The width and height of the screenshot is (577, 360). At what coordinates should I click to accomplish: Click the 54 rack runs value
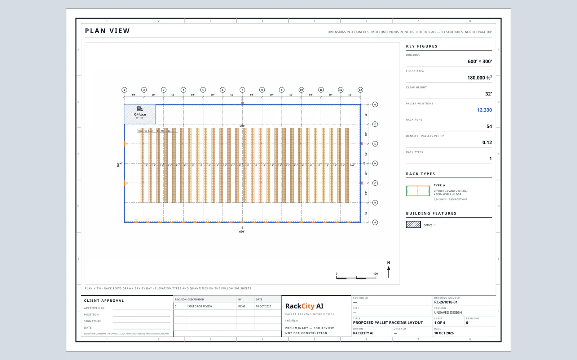(x=489, y=126)
